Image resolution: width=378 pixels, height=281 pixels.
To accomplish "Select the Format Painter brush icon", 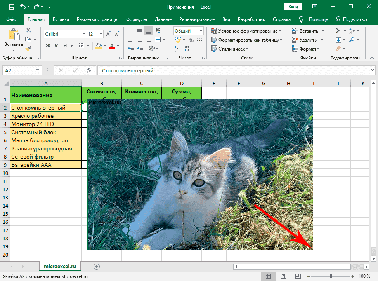I will (x=28, y=48).
